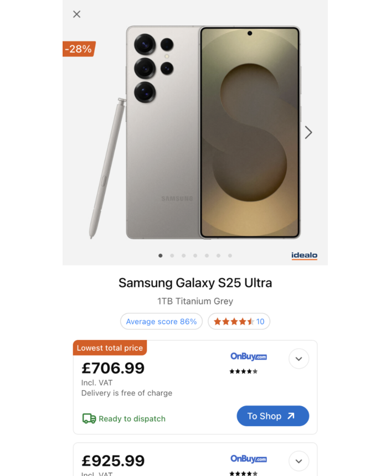
Task: Select the middle (fourth) carousel dot
Action: pyautogui.click(x=195, y=256)
